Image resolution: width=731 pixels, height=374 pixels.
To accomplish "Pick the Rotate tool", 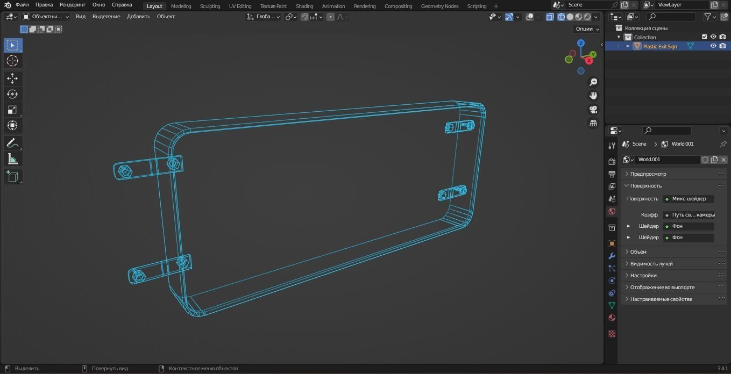I will pos(12,94).
